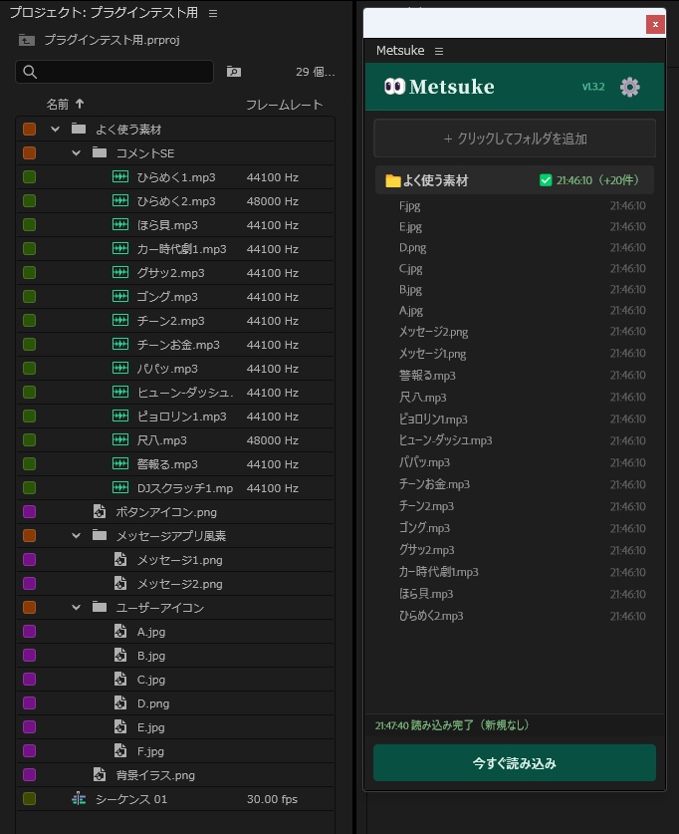679x834 pixels.
Task: Click audio waveform icon of ゴング.mp3
Action: [x=120, y=296]
